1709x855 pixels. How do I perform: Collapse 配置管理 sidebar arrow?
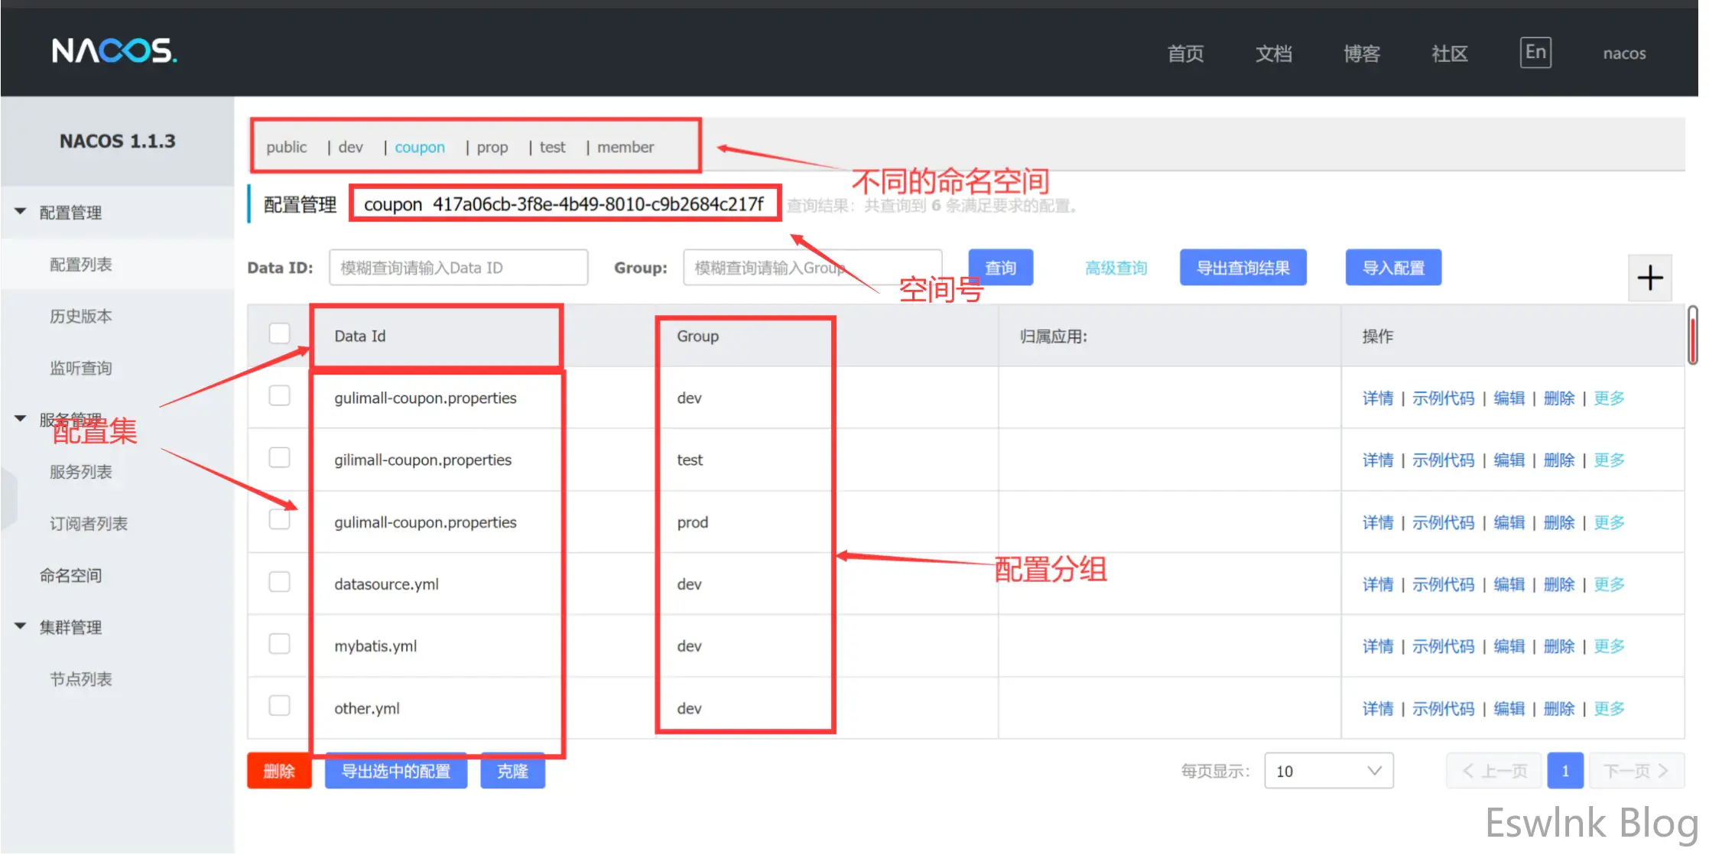pos(21,212)
